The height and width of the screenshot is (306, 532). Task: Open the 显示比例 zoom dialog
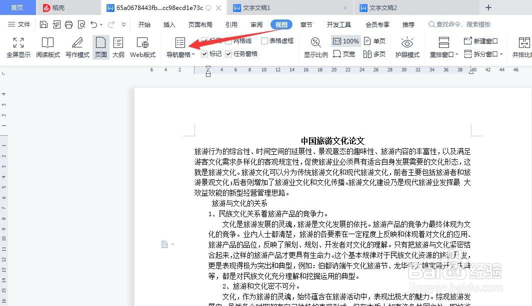point(315,47)
